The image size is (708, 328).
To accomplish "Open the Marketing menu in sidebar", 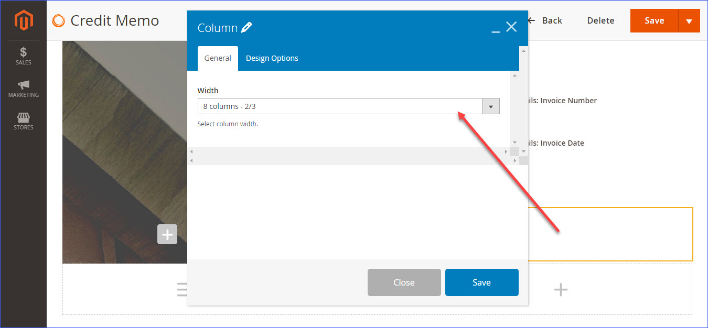I will tap(23, 89).
